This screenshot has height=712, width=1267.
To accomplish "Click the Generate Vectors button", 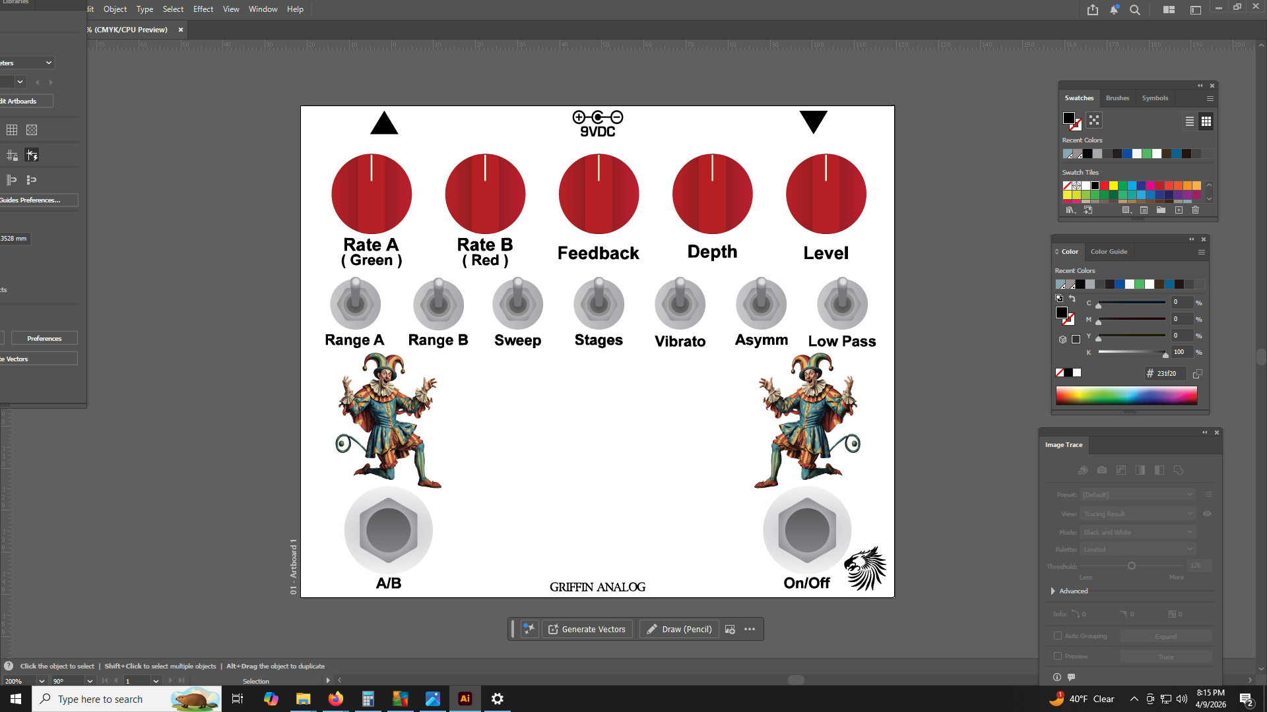I will pos(587,629).
